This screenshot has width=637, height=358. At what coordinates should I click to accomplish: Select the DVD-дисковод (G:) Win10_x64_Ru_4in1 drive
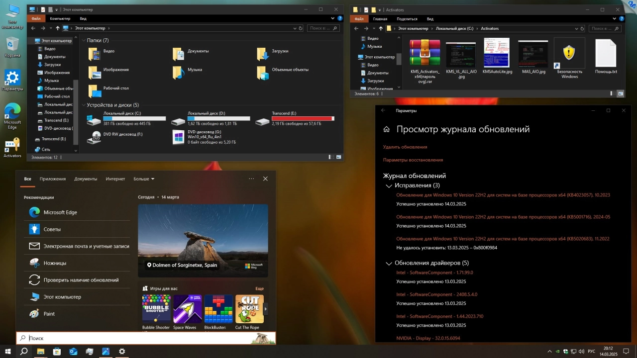coord(210,137)
